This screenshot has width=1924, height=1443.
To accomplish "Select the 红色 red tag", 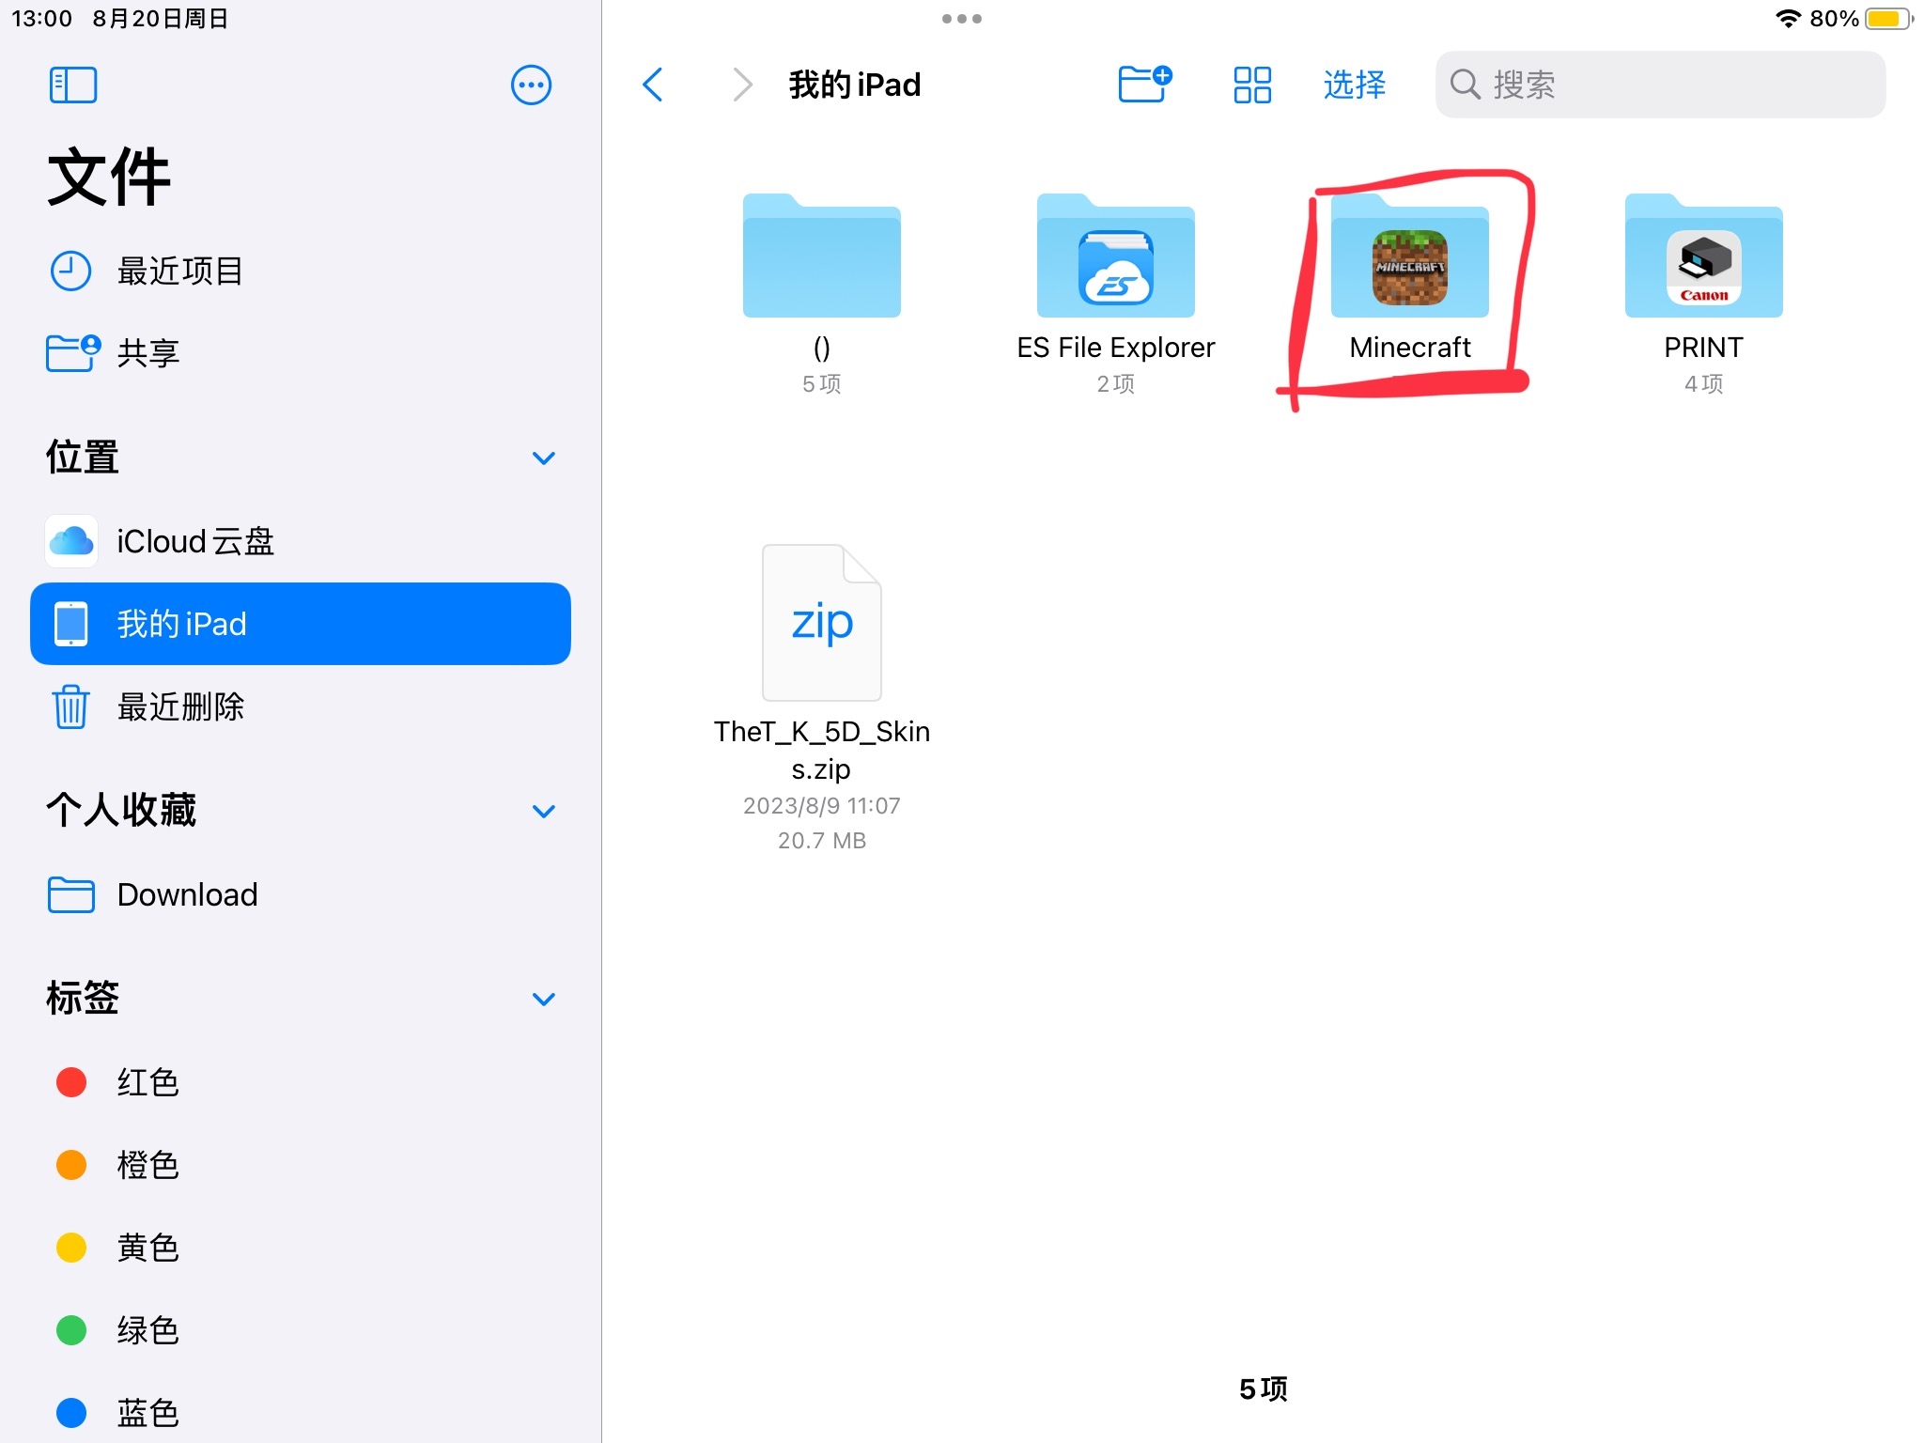I will click(x=301, y=1082).
